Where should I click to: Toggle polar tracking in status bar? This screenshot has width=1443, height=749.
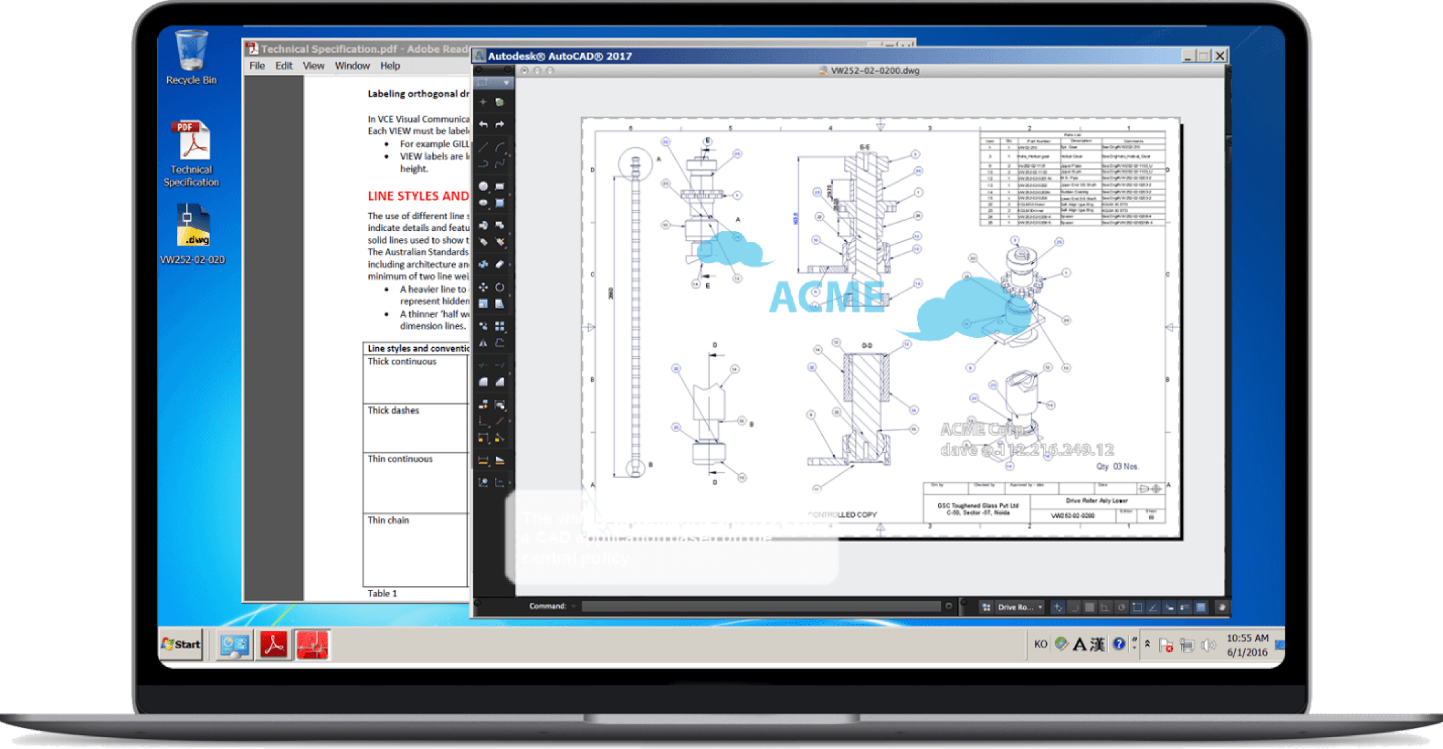click(1121, 607)
